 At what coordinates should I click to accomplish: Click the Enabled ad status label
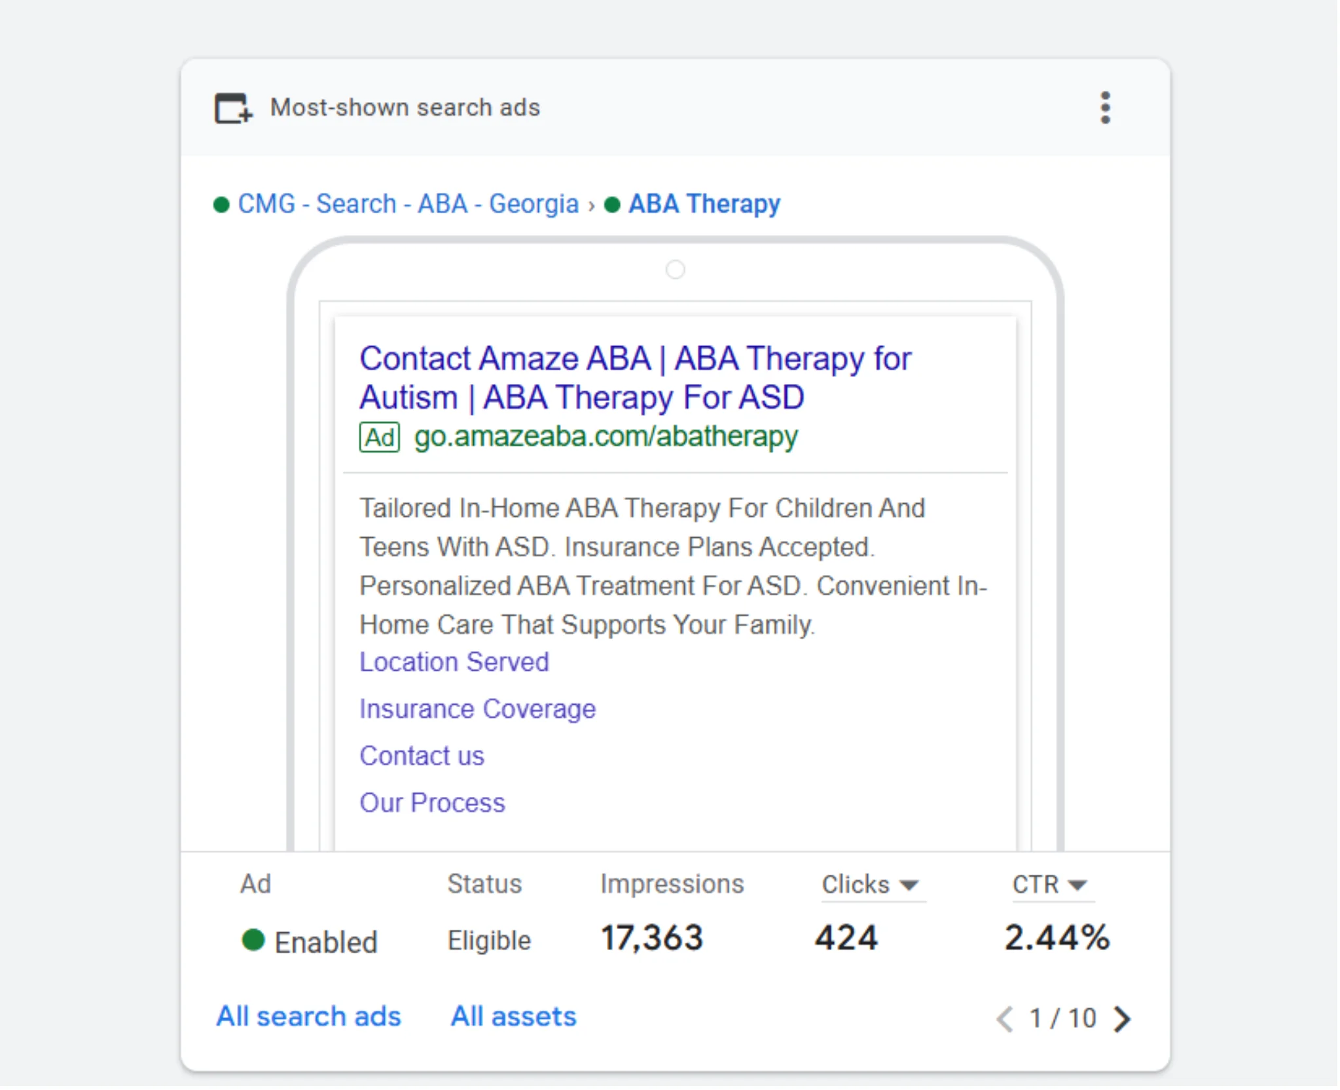point(325,943)
